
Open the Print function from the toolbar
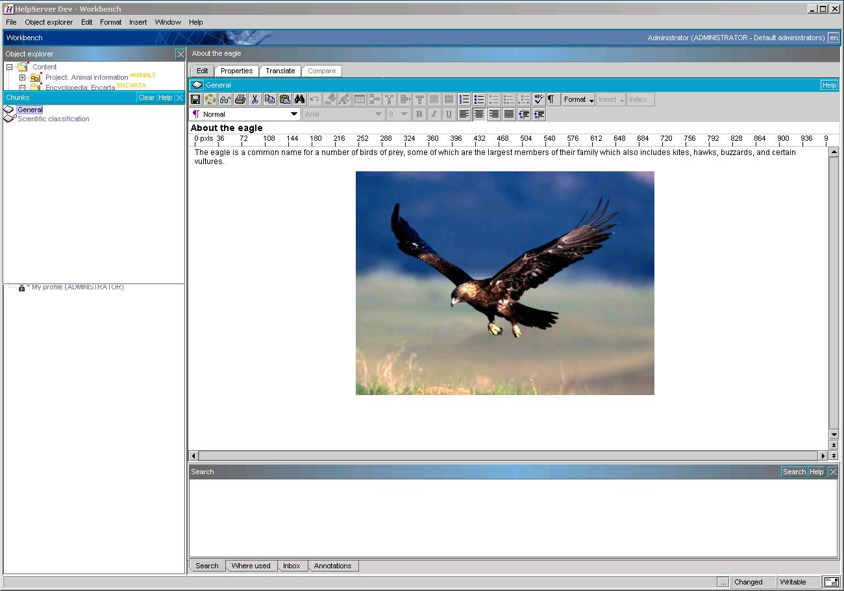[240, 99]
